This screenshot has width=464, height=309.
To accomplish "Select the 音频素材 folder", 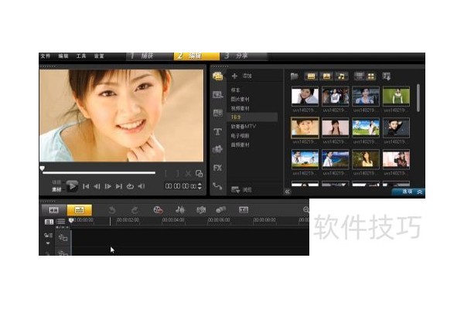I will click(x=240, y=145).
